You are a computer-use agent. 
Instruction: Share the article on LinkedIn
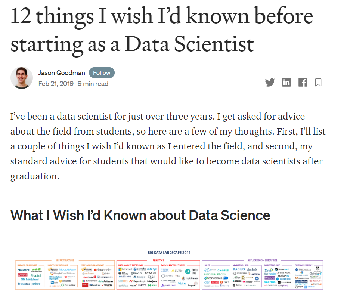coord(286,83)
